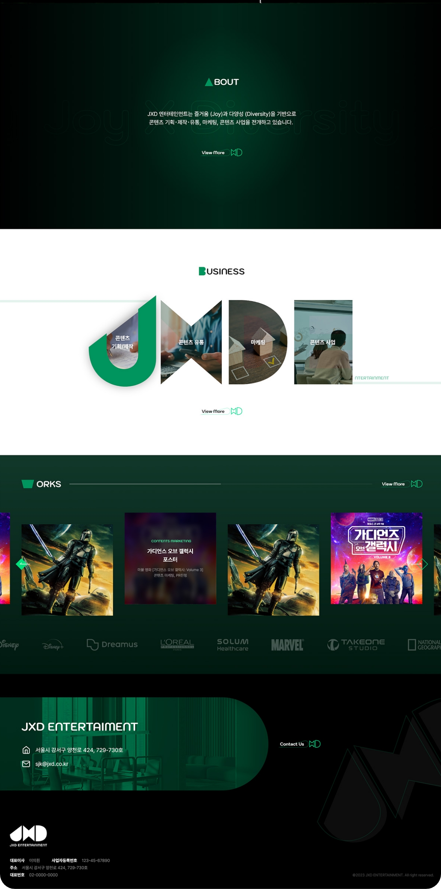Click the Contact Us button
Screen dimensions: 441x889
292,744
